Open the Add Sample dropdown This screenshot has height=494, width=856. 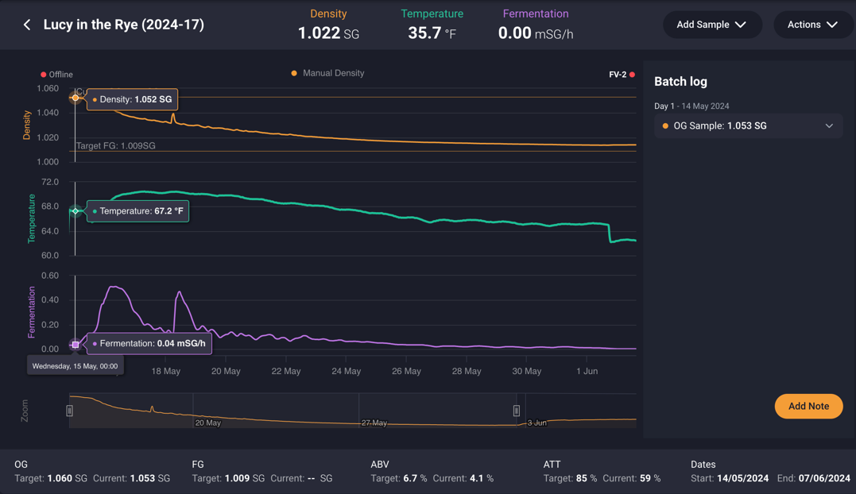click(x=711, y=25)
